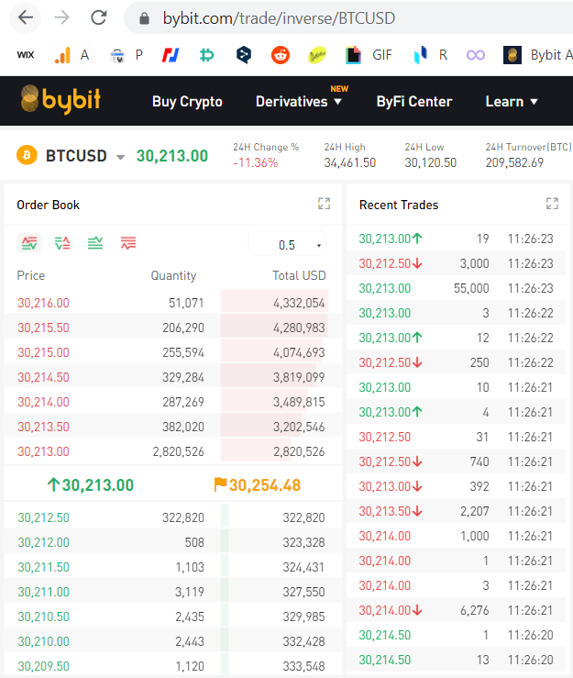
Task: Select ask price 30,214.50
Action: 43,377
